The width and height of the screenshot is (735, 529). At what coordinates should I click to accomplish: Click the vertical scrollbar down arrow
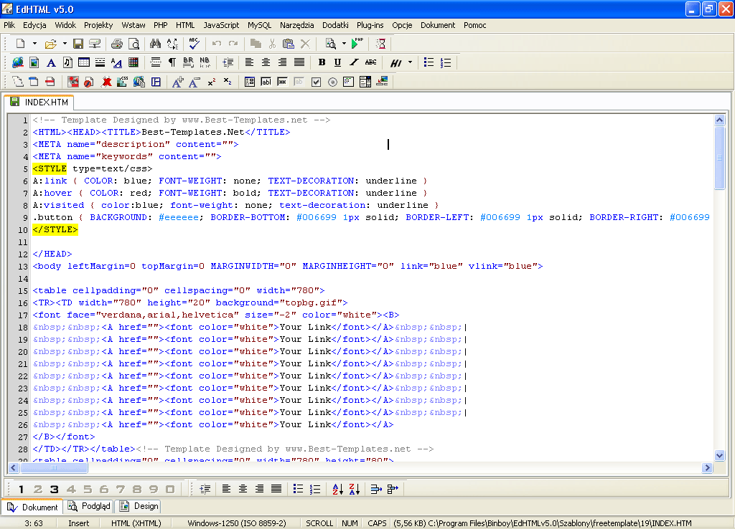(x=719, y=455)
